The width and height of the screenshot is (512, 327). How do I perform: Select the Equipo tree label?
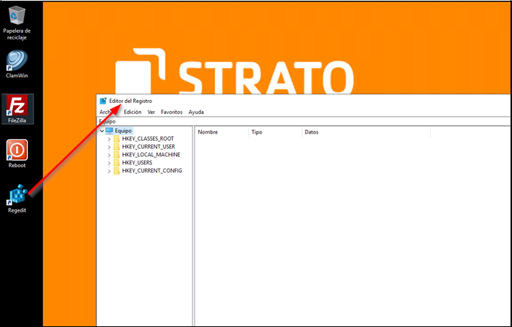124,131
